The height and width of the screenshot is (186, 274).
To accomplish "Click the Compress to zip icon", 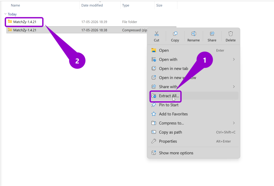I will click(154, 123).
